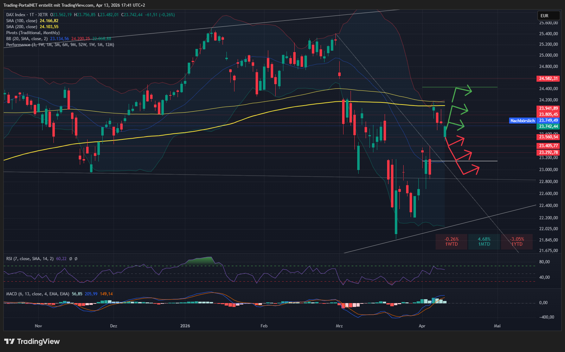Click the 1WTD performance box
Screen dimensions: 565x352
tap(451, 242)
